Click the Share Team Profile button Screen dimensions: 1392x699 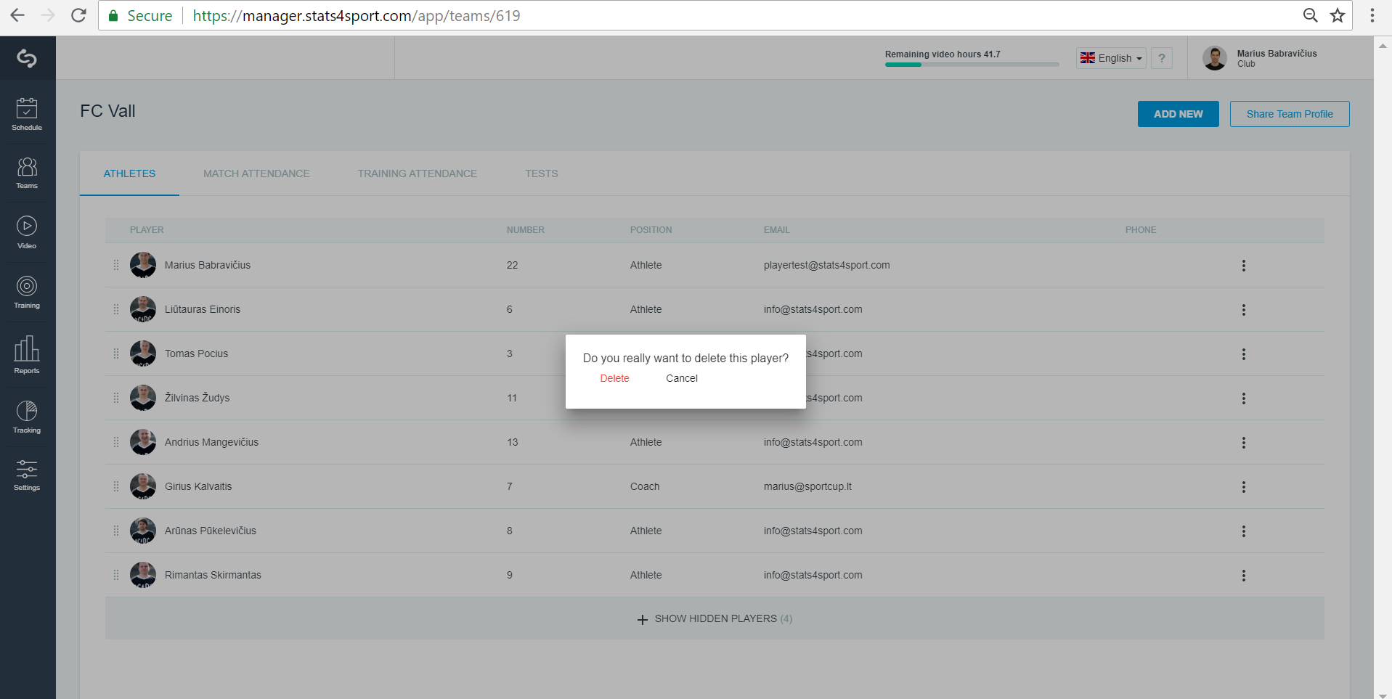1290,114
